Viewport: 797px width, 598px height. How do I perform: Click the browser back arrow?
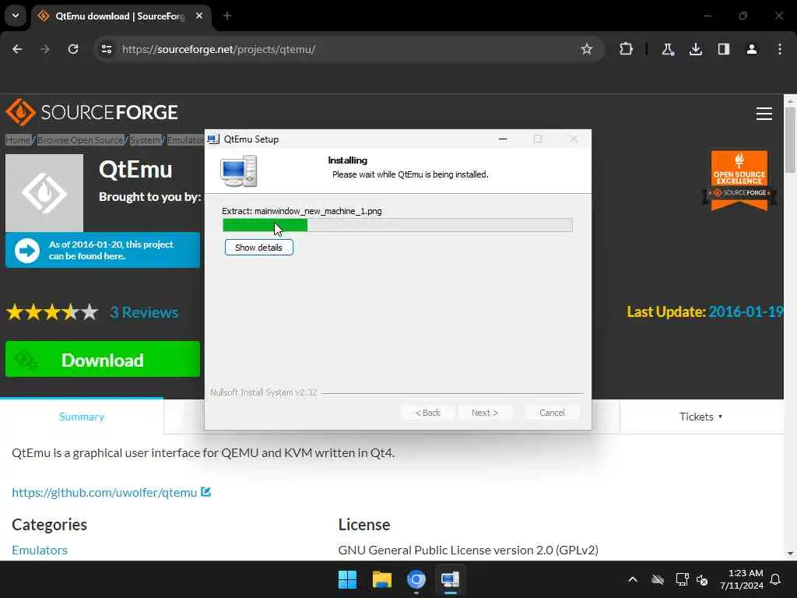tap(17, 49)
